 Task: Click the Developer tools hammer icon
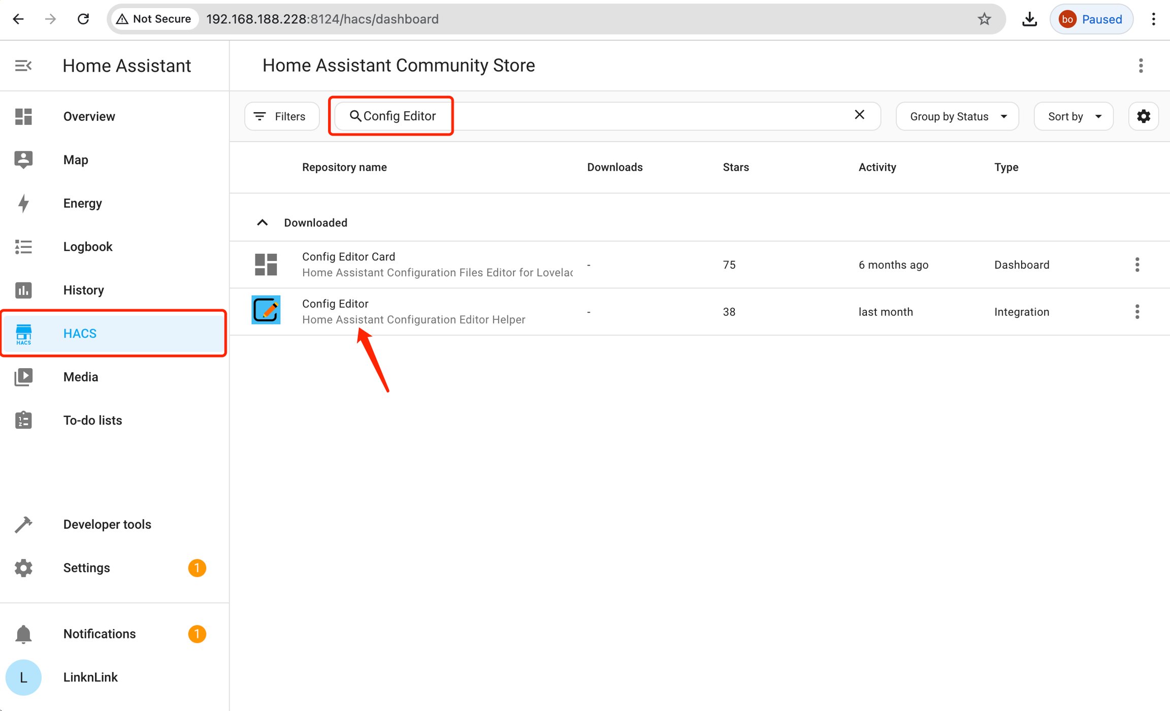23,524
